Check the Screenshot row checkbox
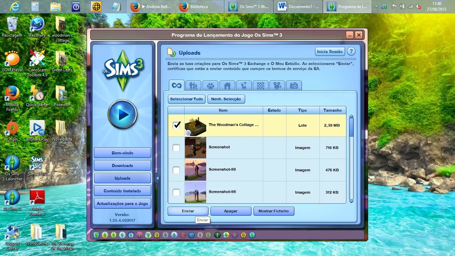 (x=176, y=148)
